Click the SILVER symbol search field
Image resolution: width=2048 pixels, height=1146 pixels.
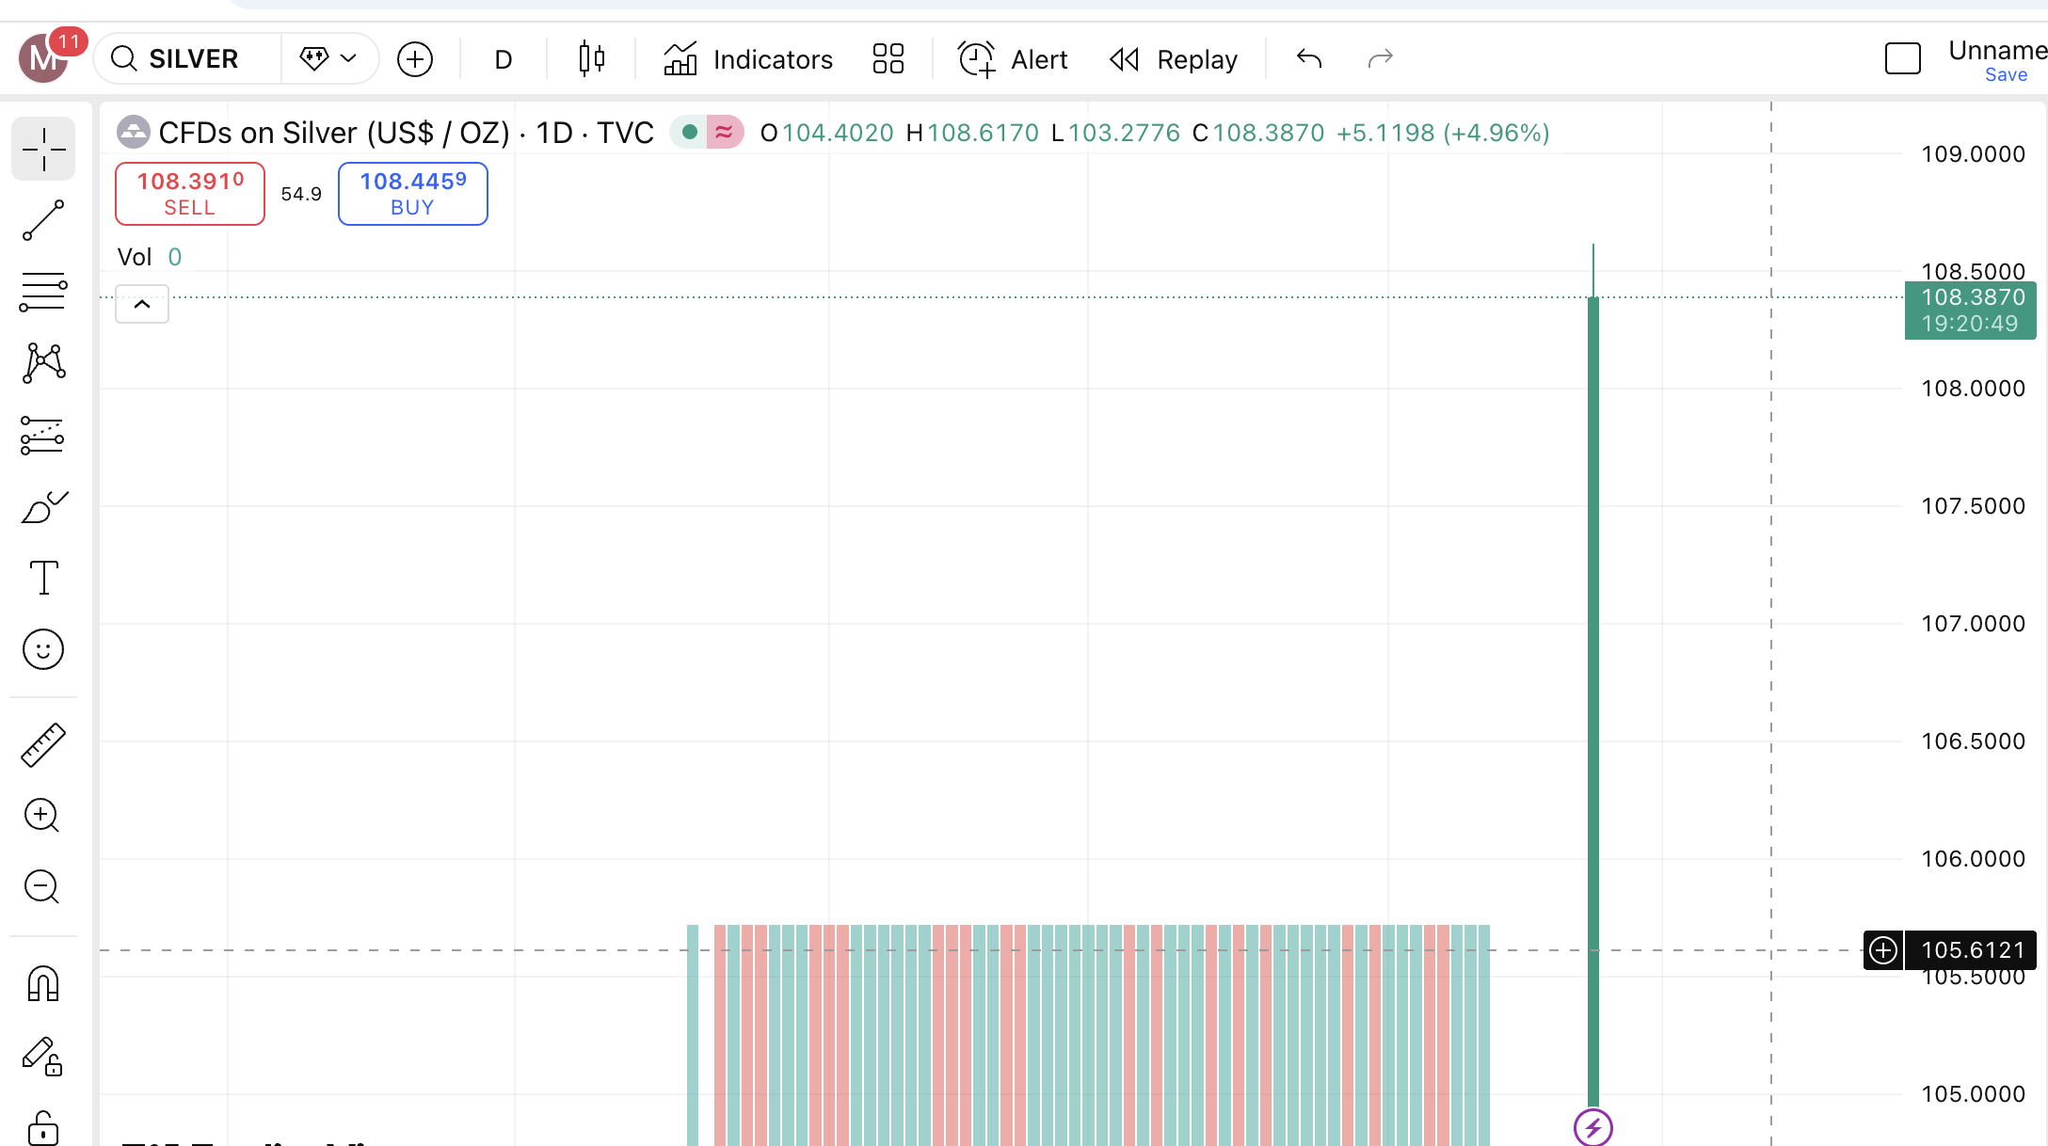193,58
